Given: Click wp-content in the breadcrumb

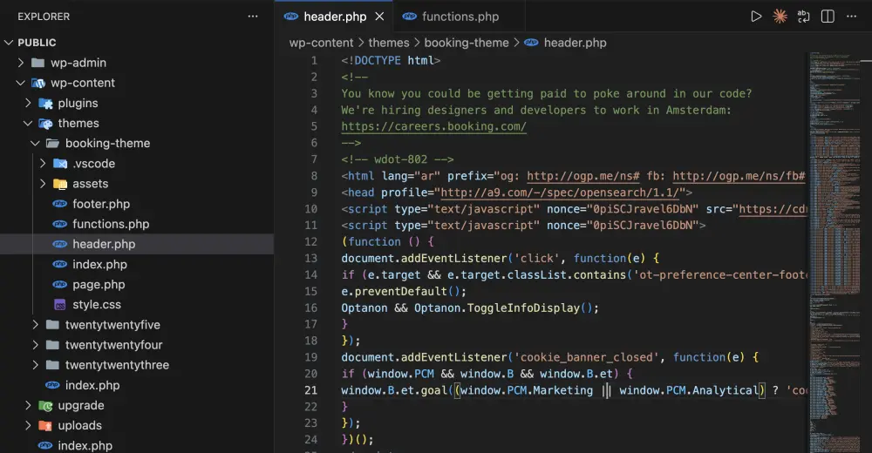Looking at the screenshot, I should pos(321,43).
